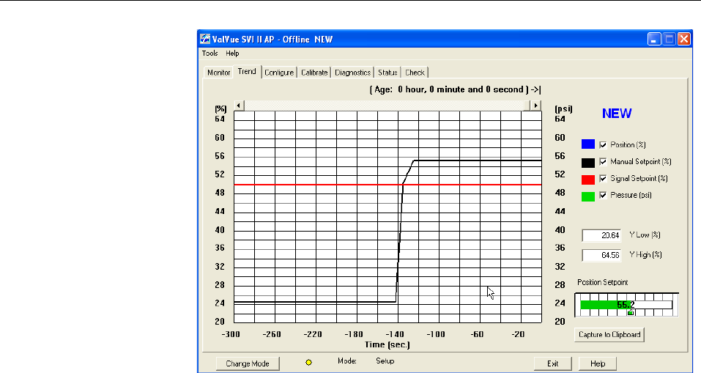The width and height of the screenshot is (701, 373).
Task: Click the red Signal Setpoint color swatch
Action: [588, 180]
